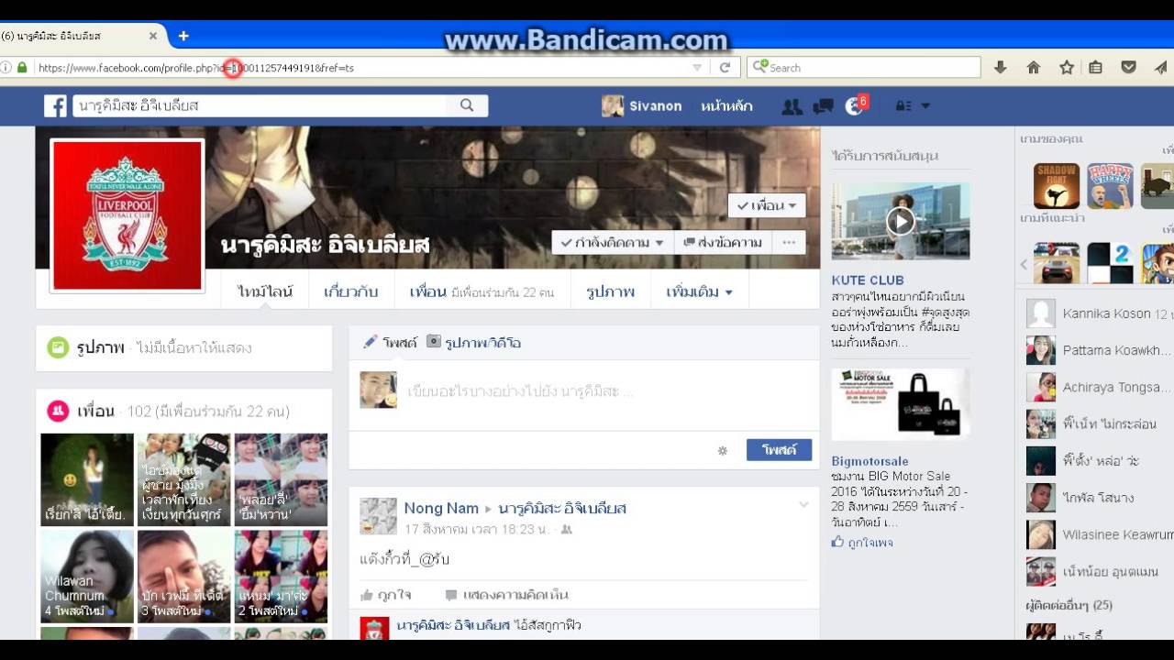The height and width of the screenshot is (660, 1174).
Task: Open Bigmotorsale sponsored link
Action: coord(869,461)
